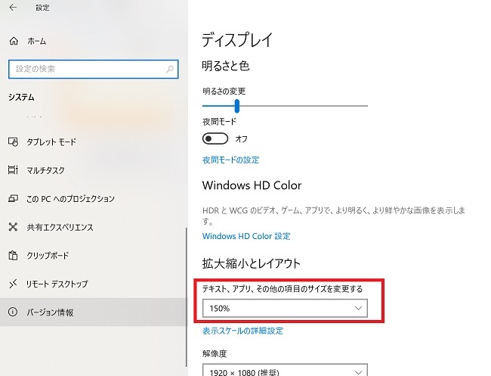Select この PC へのプロジェクション
This screenshot has width=491, height=376.
tap(94, 198)
